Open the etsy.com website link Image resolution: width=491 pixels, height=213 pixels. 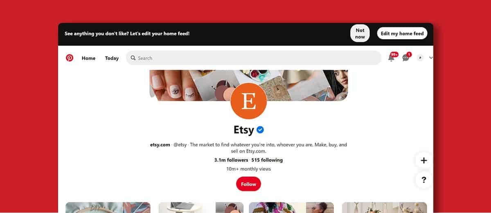[x=160, y=145]
